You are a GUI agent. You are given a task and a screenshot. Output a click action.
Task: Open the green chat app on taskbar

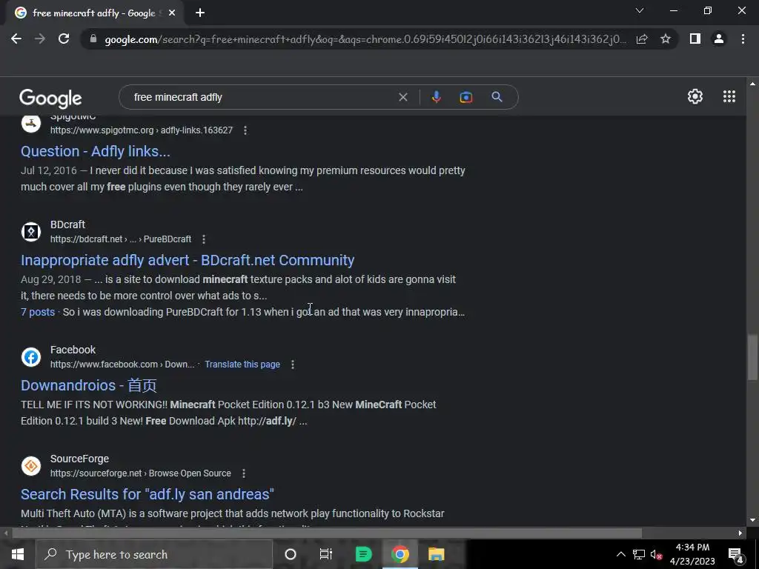coord(363,554)
